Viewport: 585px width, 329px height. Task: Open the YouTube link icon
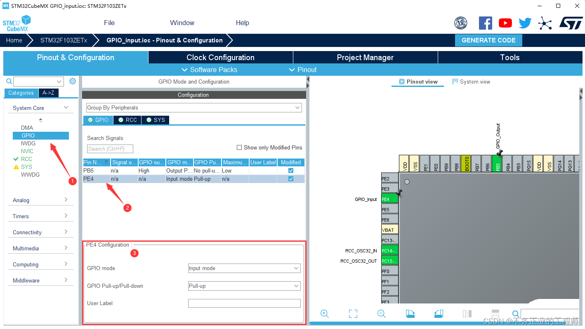click(505, 23)
